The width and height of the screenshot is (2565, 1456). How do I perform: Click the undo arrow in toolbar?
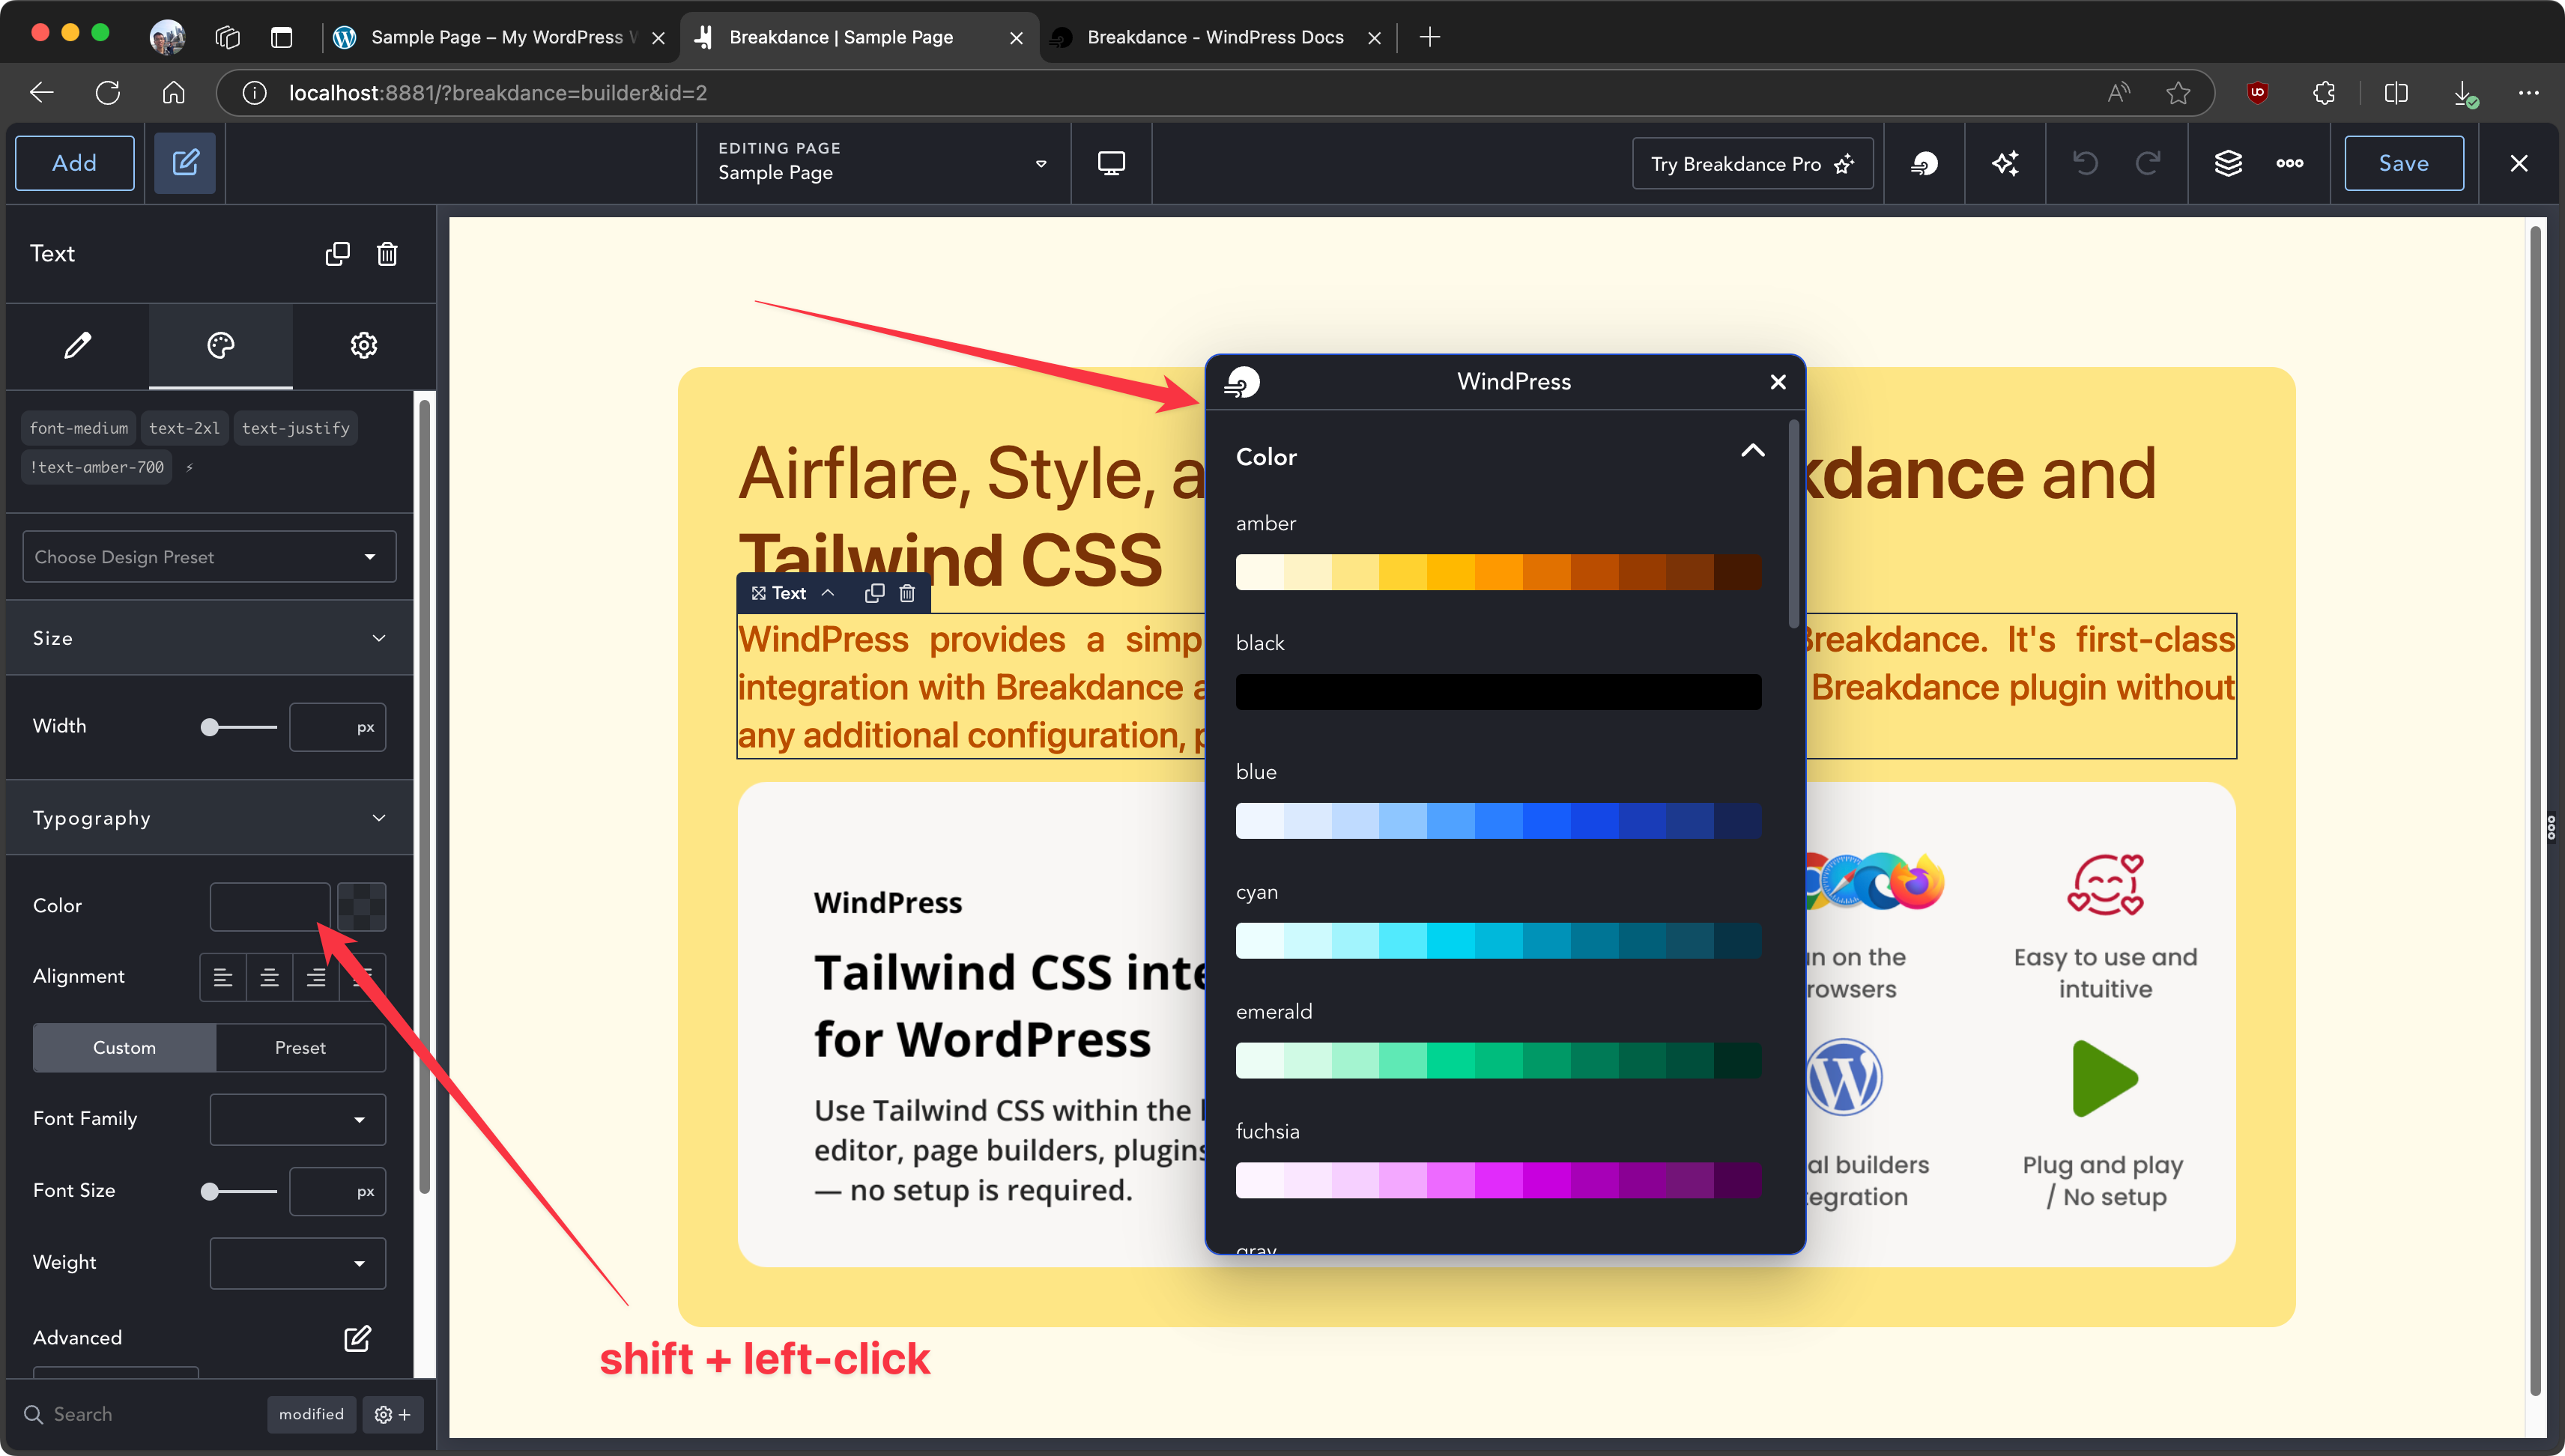point(2085,164)
